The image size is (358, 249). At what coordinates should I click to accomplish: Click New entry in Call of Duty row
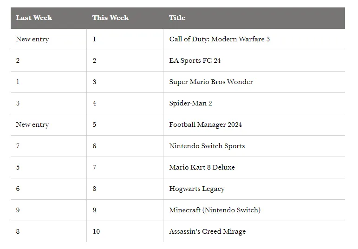point(33,39)
